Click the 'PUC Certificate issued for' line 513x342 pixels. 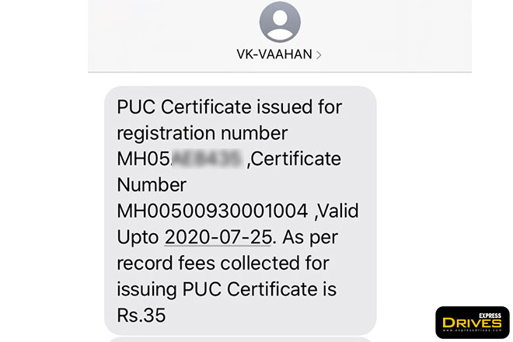pyautogui.click(x=229, y=107)
